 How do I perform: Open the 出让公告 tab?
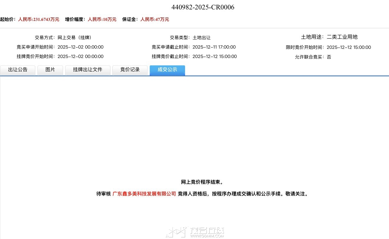coord(18,70)
